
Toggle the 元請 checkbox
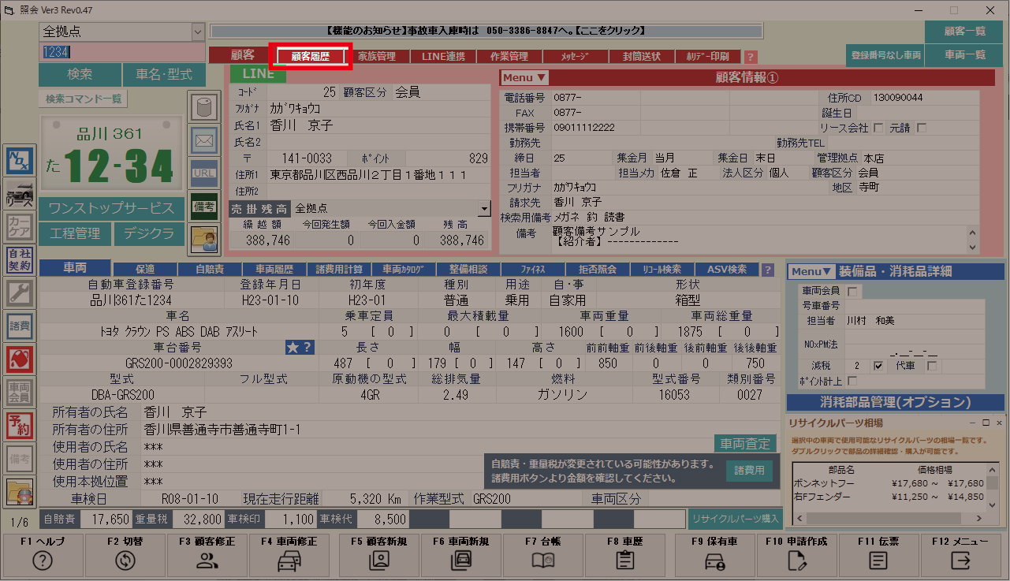tap(921, 128)
